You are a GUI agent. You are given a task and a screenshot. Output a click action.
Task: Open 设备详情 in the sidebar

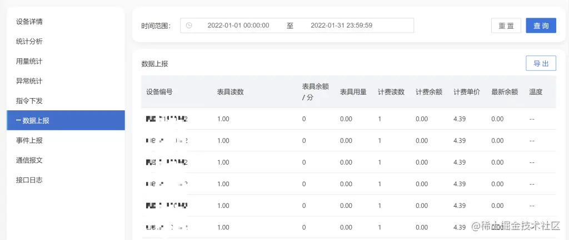29,22
